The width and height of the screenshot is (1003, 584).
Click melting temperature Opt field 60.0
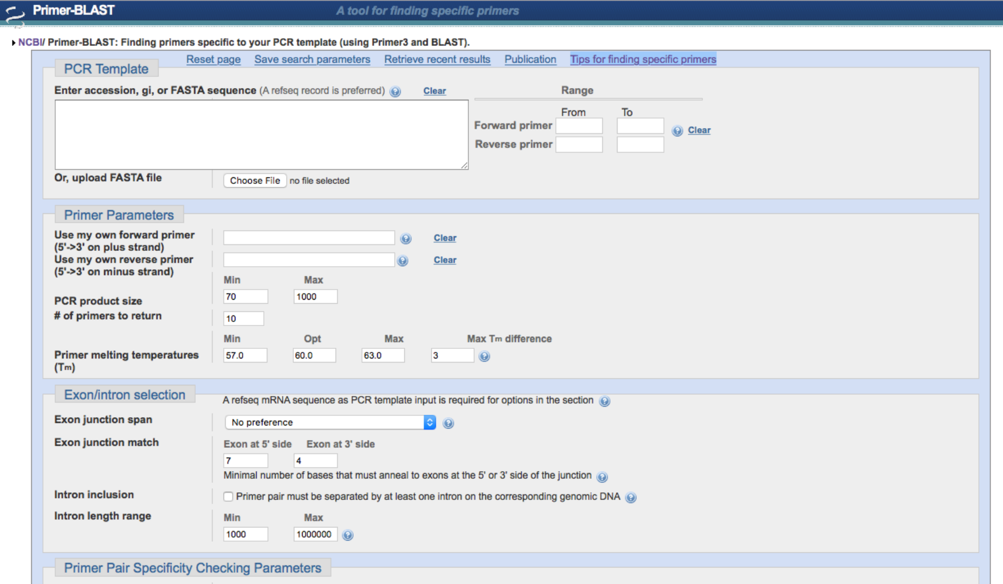(x=314, y=355)
